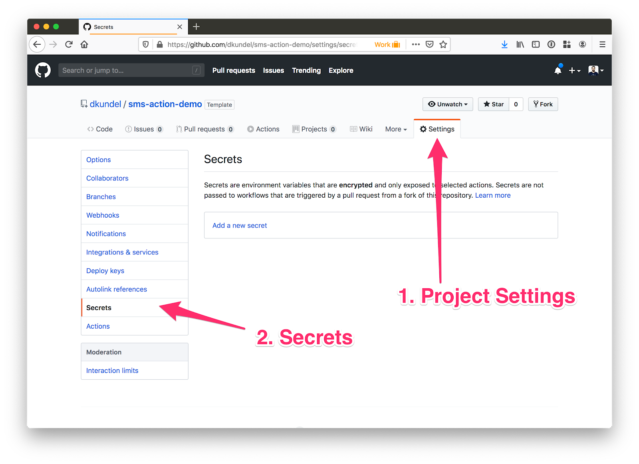This screenshot has height=464, width=639.
Task: Open the dkundel owner link
Action: pyautogui.click(x=105, y=104)
